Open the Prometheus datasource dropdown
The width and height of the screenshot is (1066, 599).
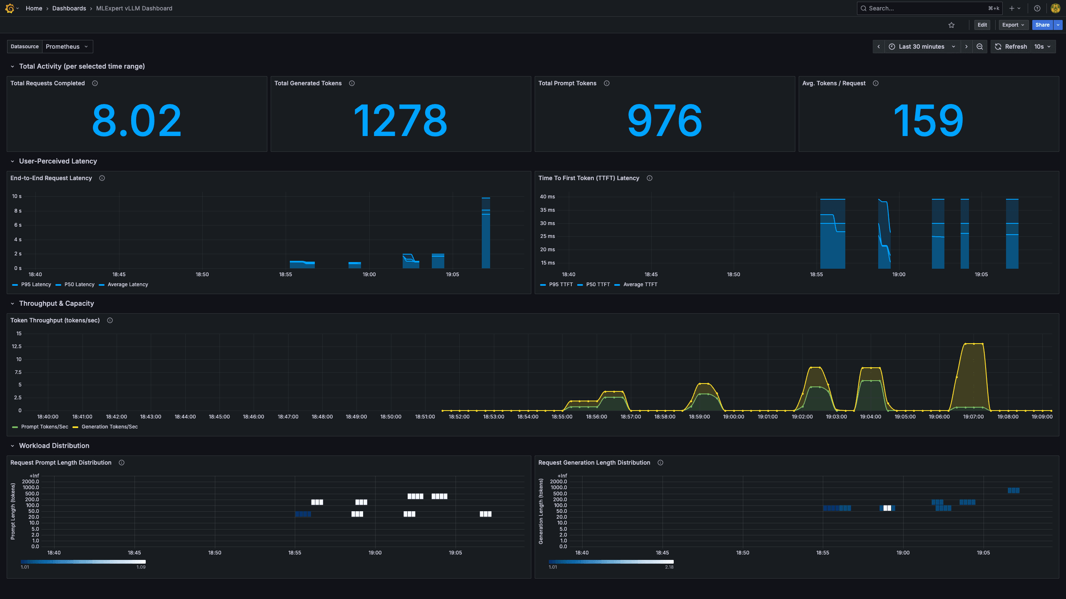[x=67, y=47]
